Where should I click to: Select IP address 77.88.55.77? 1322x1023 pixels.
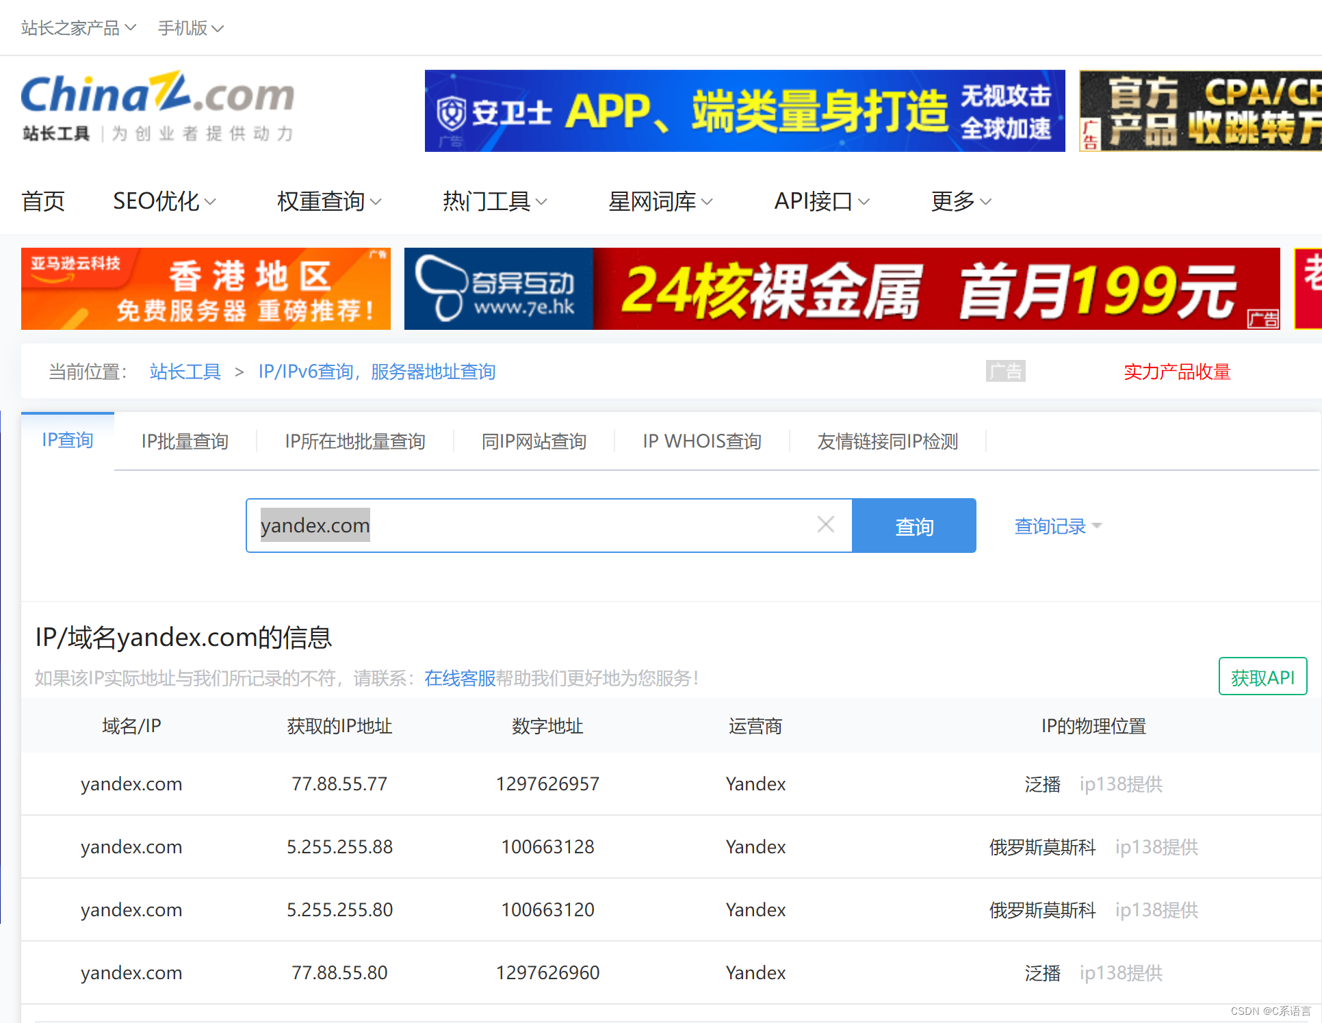(339, 784)
